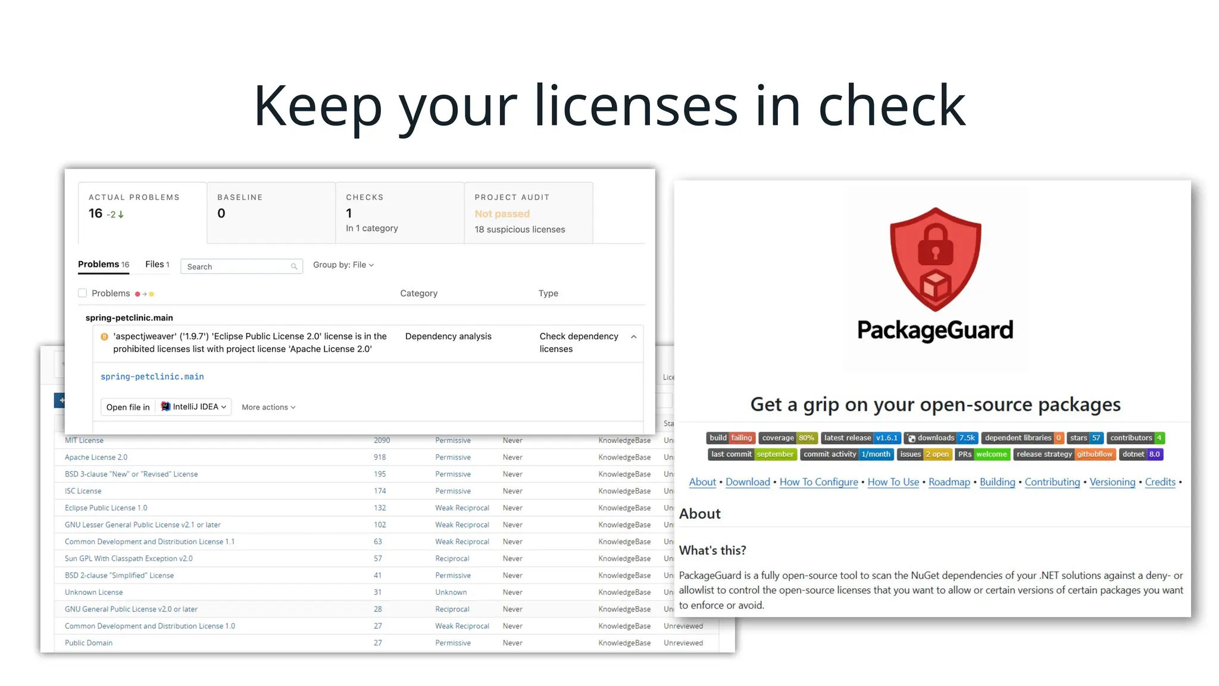The width and height of the screenshot is (1219, 686).
Task: Click the magnifier icon in the search box
Action: click(x=294, y=267)
